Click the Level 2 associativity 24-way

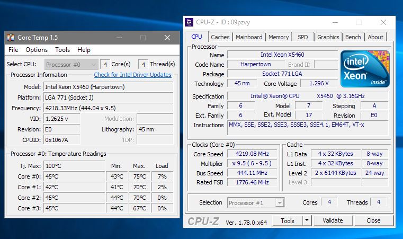coord(375,173)
